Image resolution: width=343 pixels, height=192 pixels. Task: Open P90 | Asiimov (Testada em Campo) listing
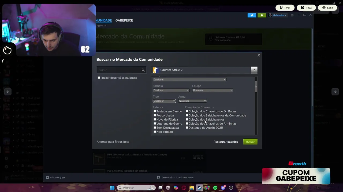click(x=128, y=171)
